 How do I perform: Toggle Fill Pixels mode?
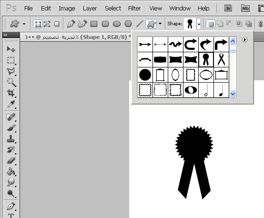click(x=57, y=24)
